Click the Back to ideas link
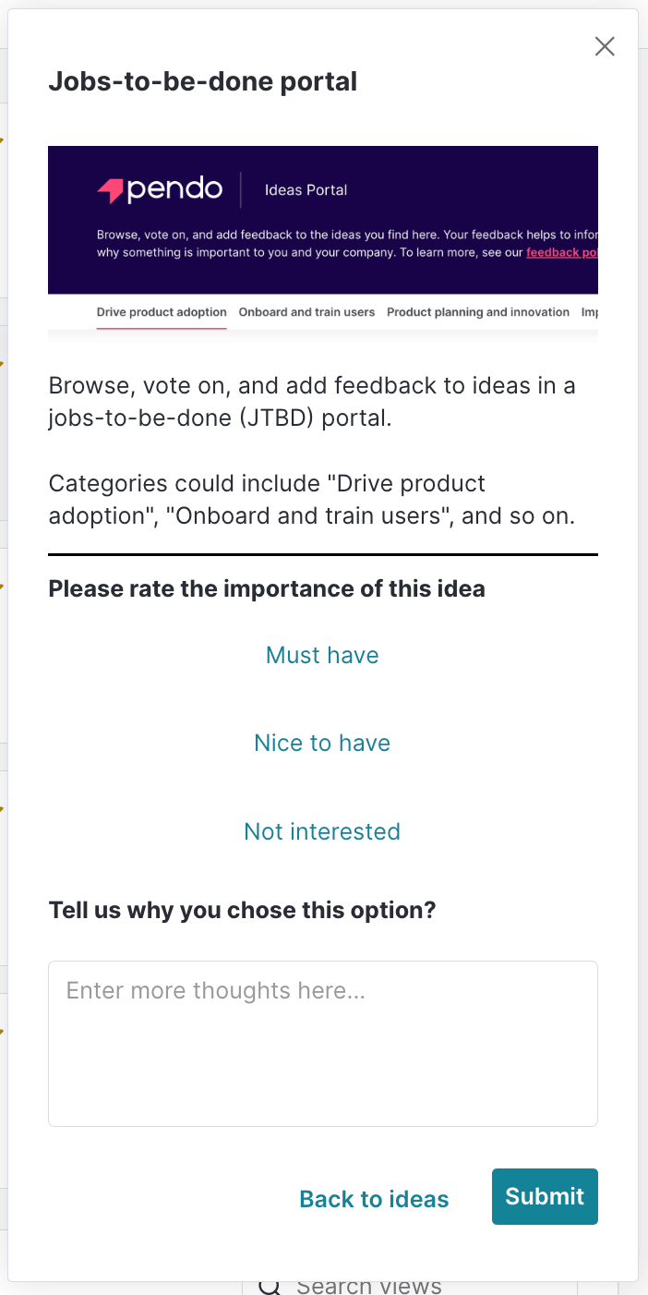The image size is (648, 1295). 374,1199
